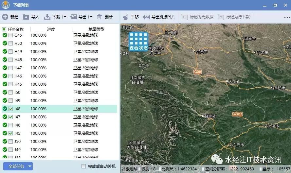Image resolution: width=291 pixels, height=173 pixels.
Task: Click green status icon for J49
Action: [5, 149]
